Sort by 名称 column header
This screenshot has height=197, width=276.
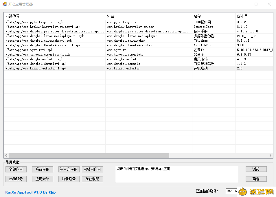coord(214,16)
